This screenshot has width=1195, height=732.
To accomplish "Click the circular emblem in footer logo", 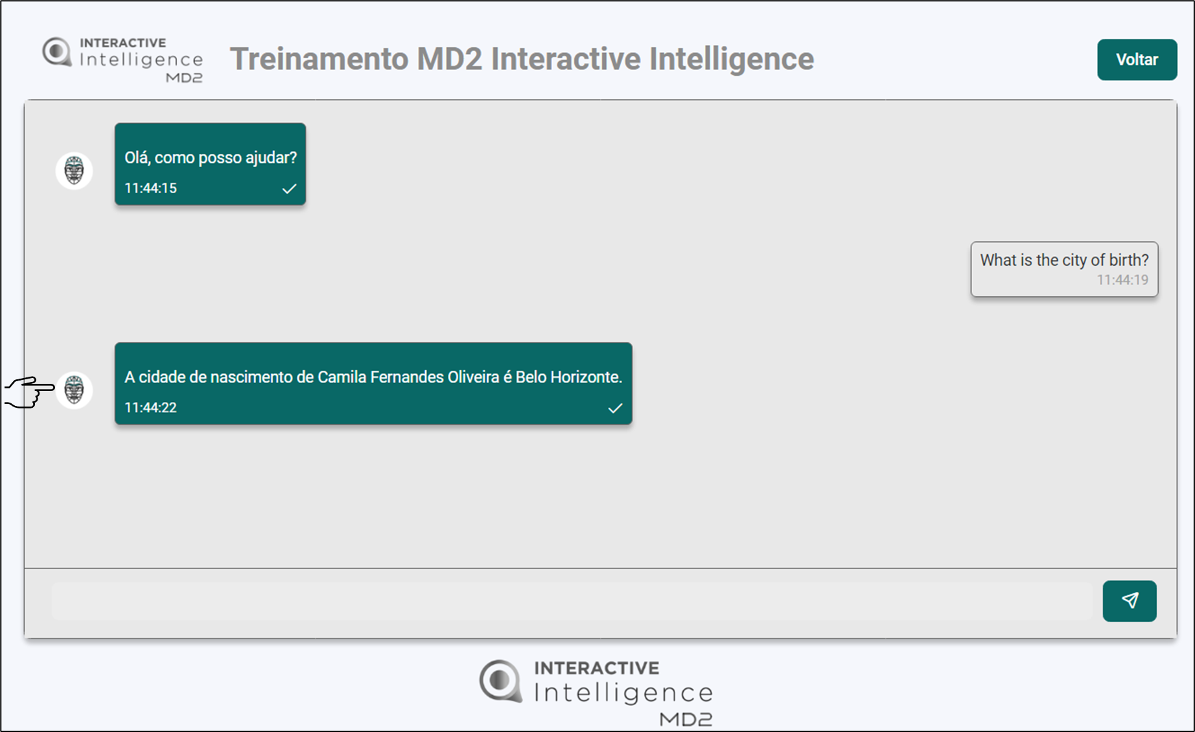I will point(500,681).
